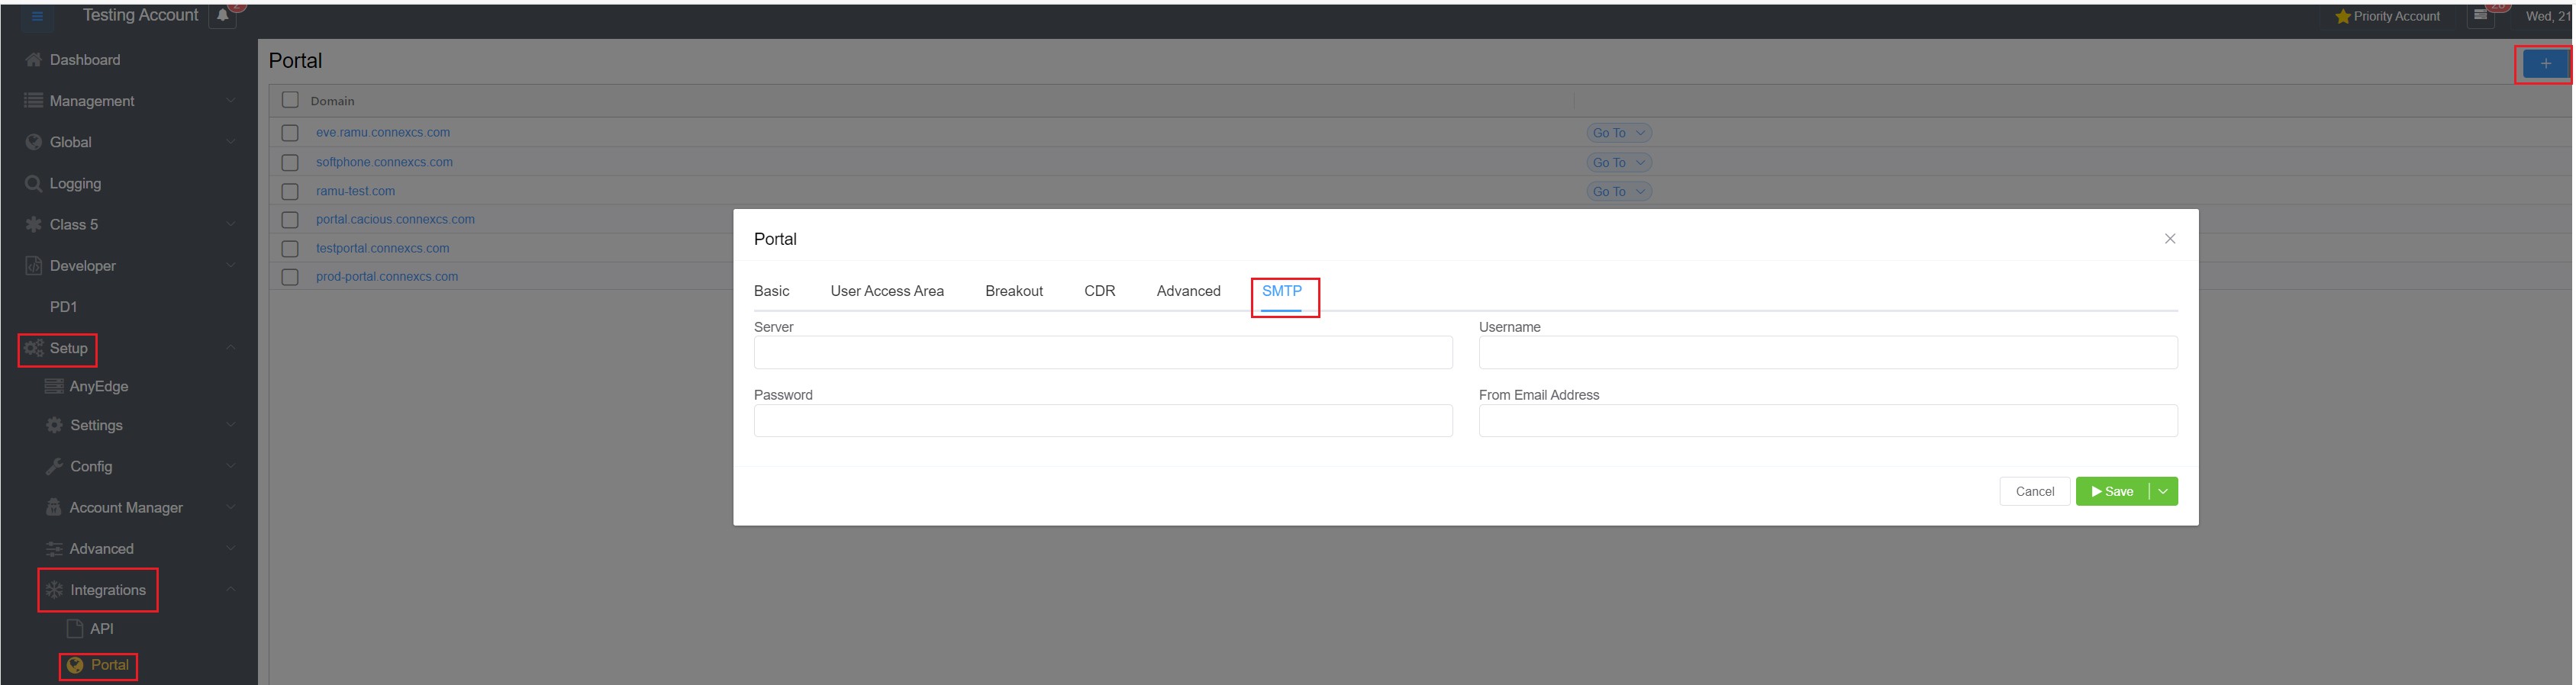Expand the Management menu chevron

pyautogui.click(x=231, y=101)
